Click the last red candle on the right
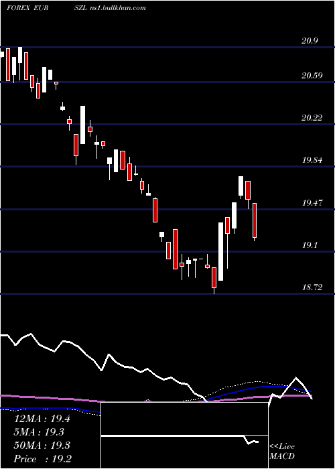 pos(255,220)
